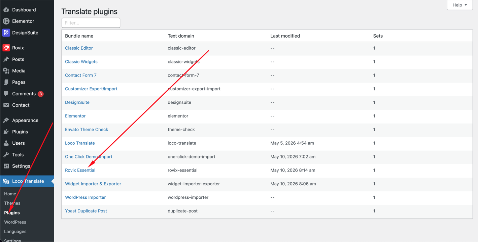
Task: Open Loco Translate Languages submenu
Action: (15, 232)
